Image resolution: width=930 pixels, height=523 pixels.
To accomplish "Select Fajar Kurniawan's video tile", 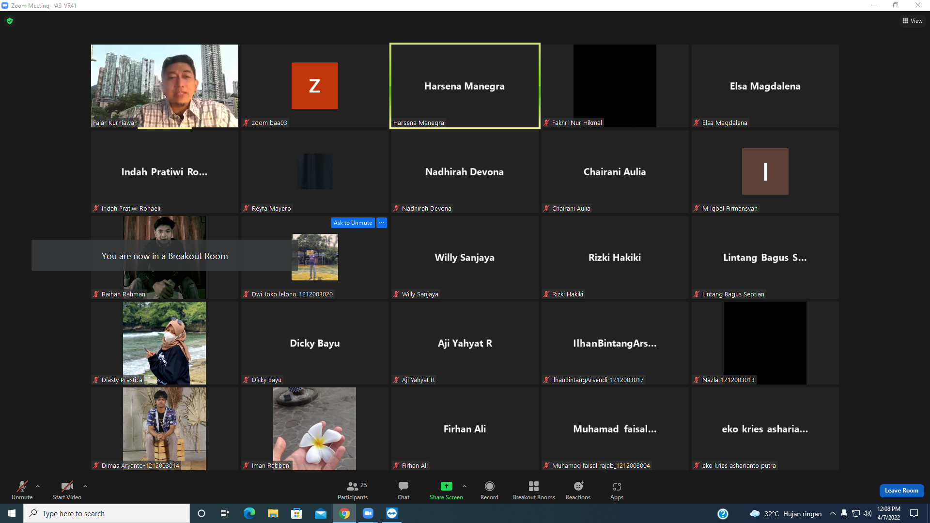I will coord(165,86).
